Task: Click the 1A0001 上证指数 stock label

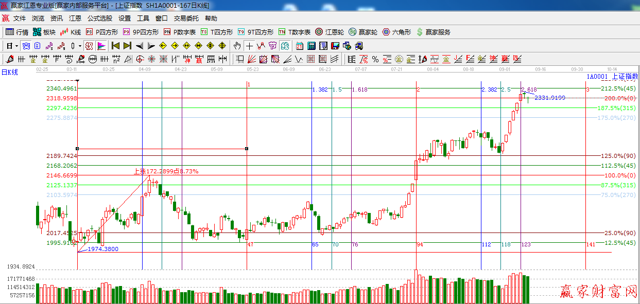Action: tap(612, 76)
